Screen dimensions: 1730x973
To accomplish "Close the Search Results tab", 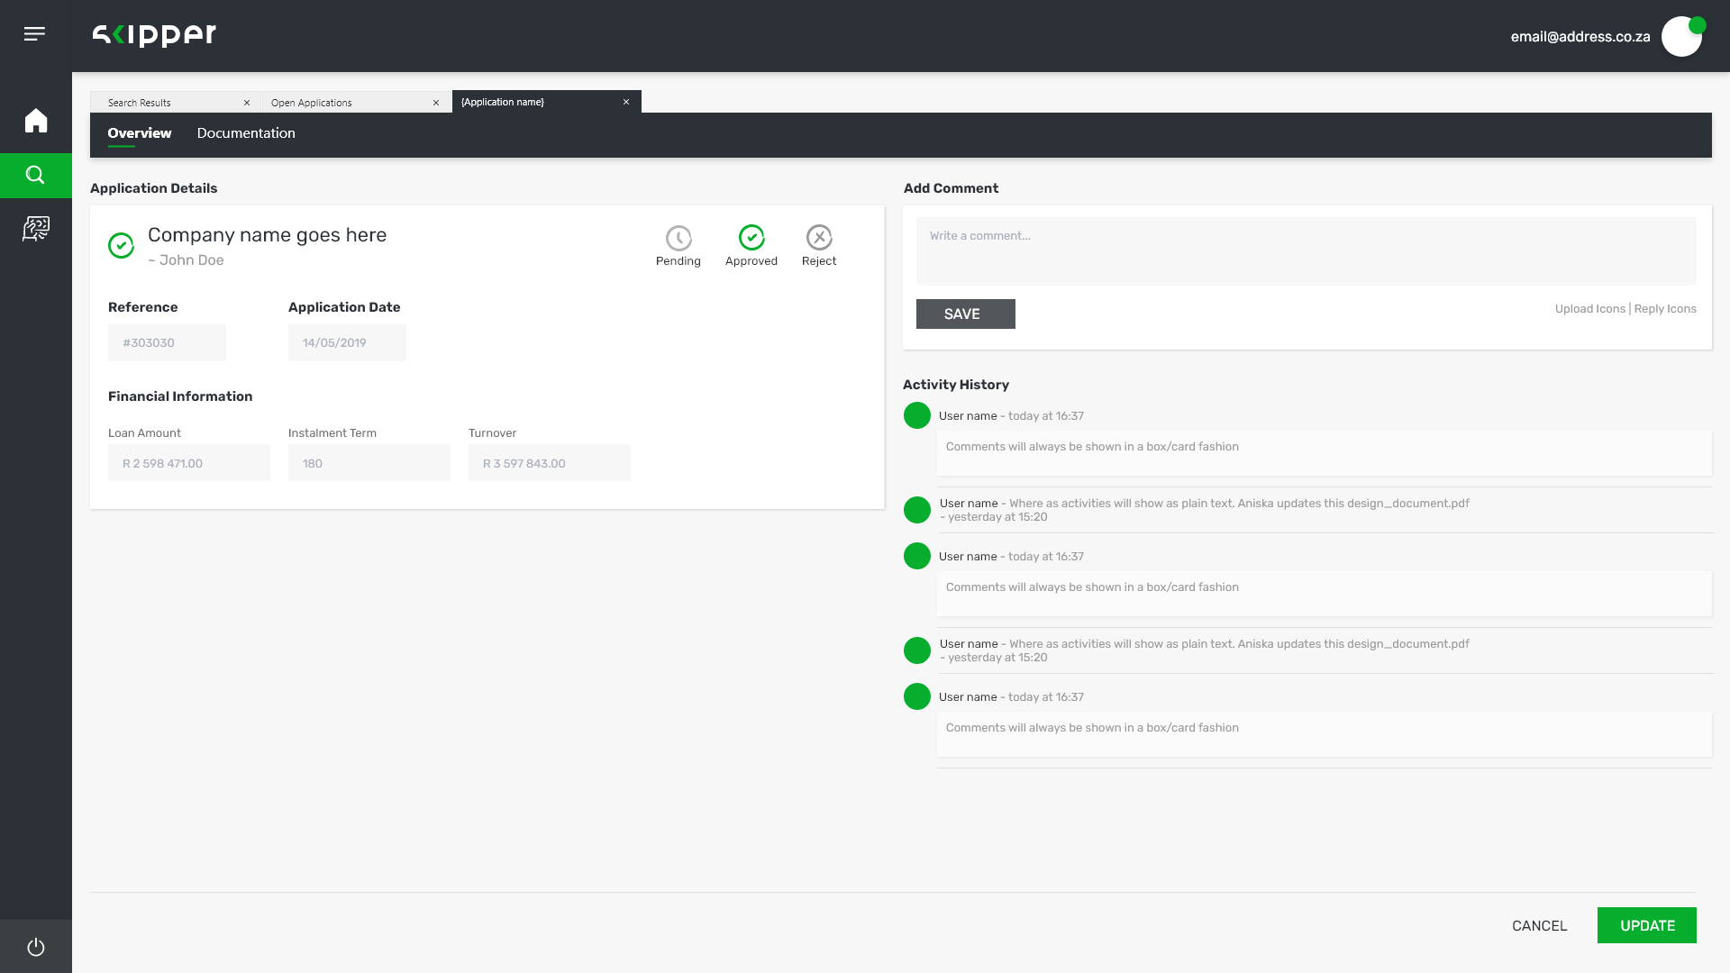I will coord(247,103).
